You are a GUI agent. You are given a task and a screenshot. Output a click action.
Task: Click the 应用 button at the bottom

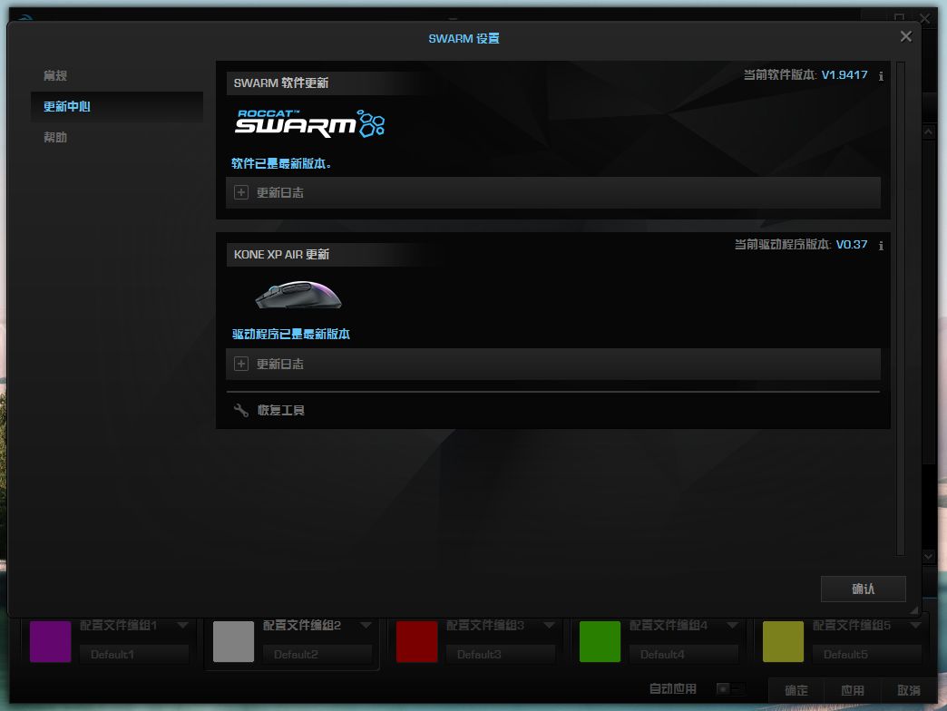click(852, 690)
